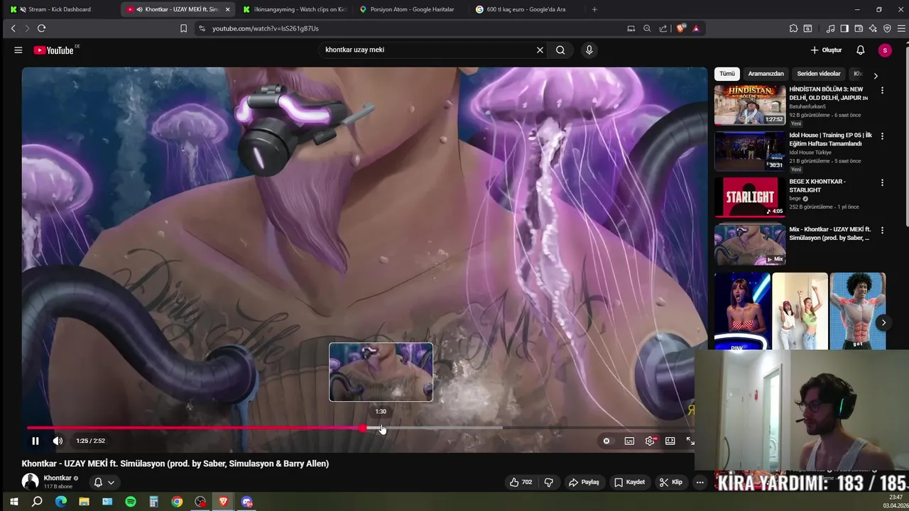
Task: Mute the video using the speaker icon
Action: [58, 441]
